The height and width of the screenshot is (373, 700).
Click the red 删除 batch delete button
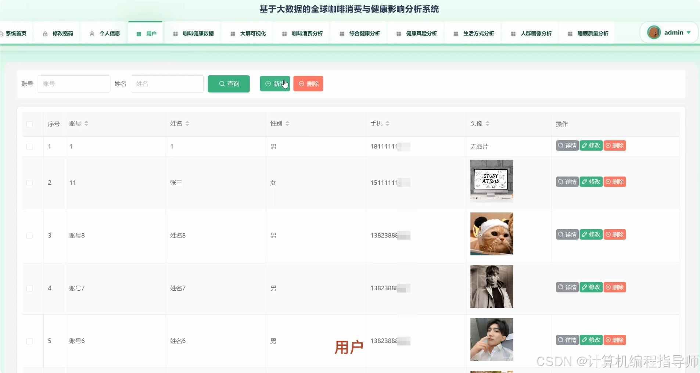point(308,84)
